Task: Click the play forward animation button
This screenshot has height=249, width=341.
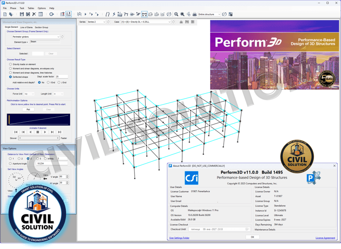Action: (45, 132)
